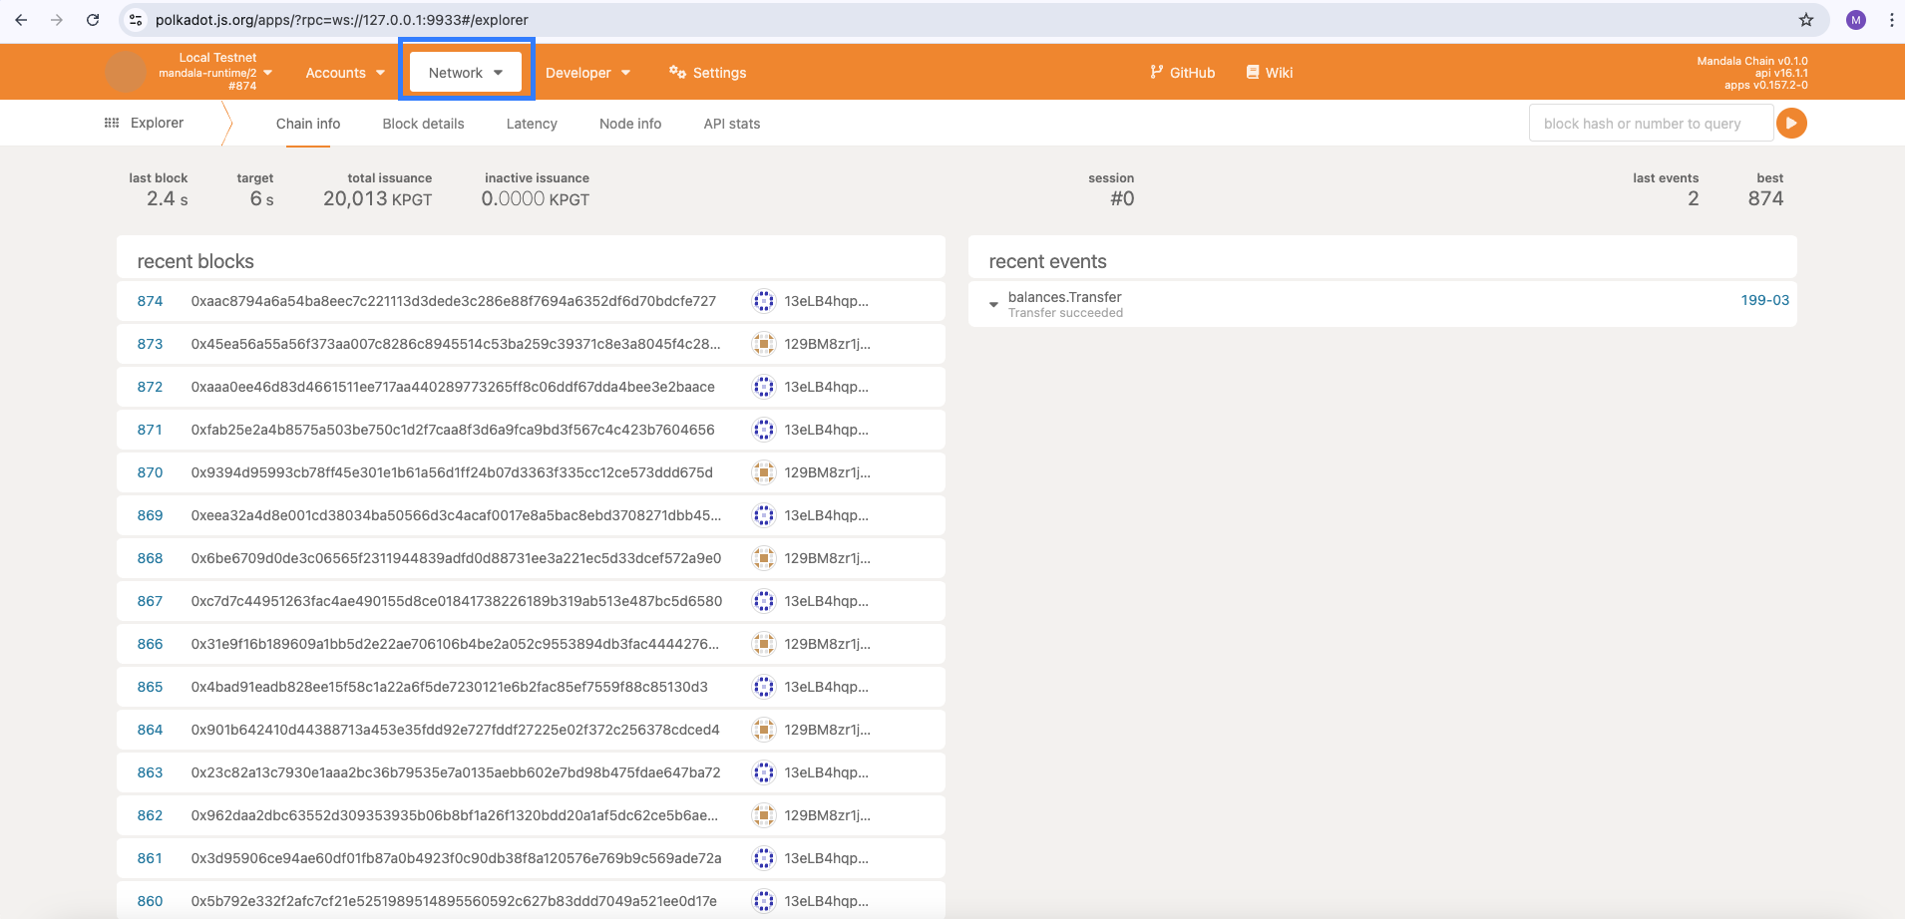This screenshot has width=1905, height=919.
Task: Open block number 870 link
Action: coord(150,472)
